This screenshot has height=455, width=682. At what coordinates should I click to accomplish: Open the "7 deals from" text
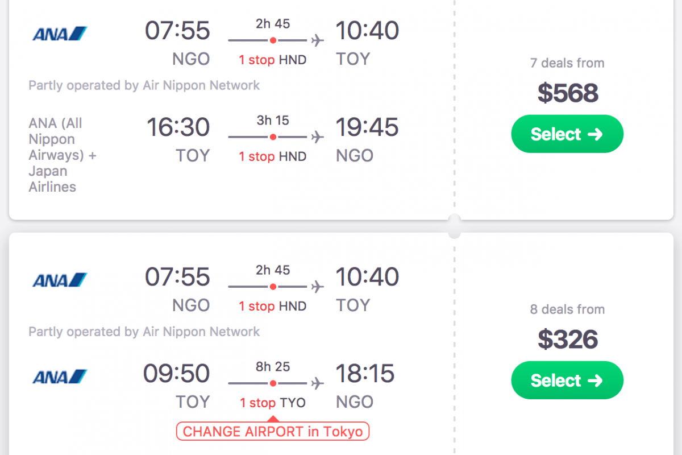(x=567, y=63)
